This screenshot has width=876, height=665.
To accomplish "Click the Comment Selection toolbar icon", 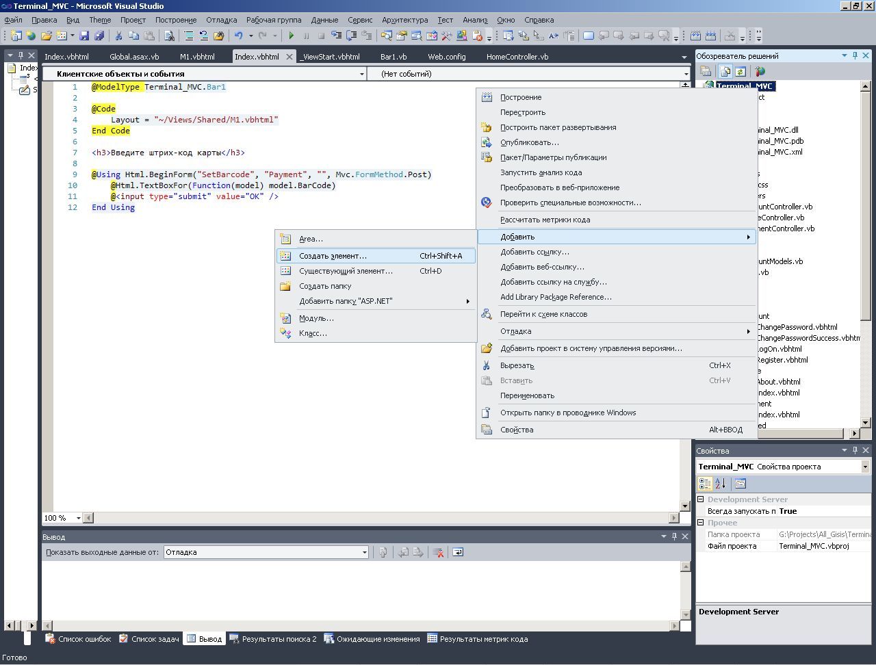I will pyautogui.click(x=188, y=36).
